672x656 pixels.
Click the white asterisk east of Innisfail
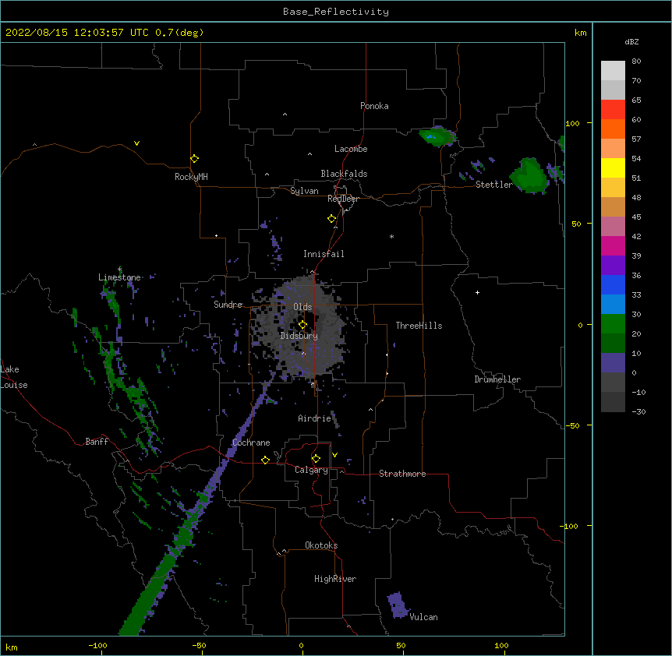pos(391,236)
